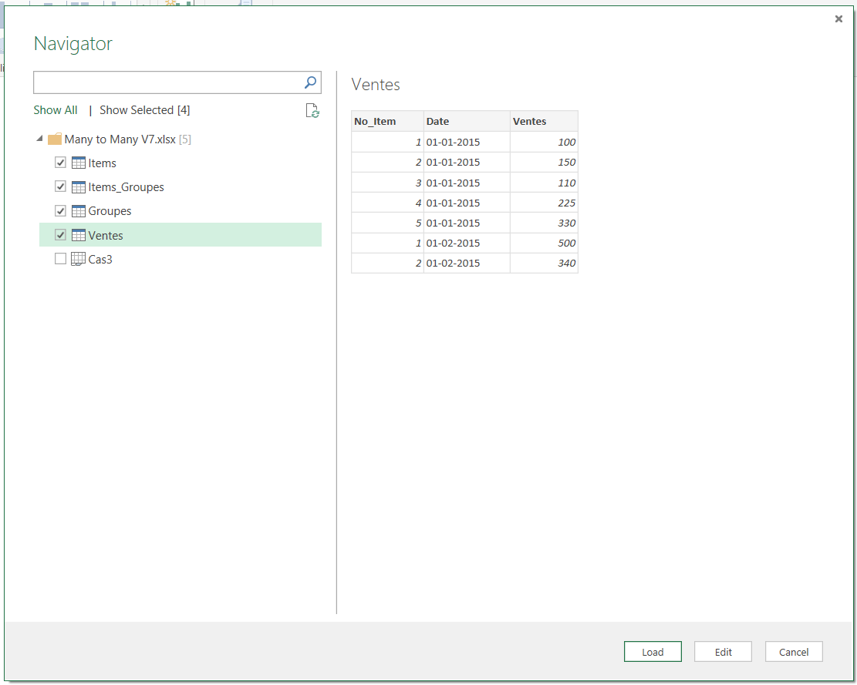Enable the Cas3 checkbox
The width and height of the screenshot is (857, 685).
click(60, 259)
